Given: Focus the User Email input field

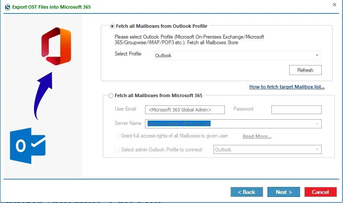Looking at the screenshot, I should pos(185,110).
